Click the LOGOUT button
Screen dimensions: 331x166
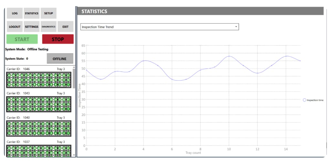(x=15, y=27)
